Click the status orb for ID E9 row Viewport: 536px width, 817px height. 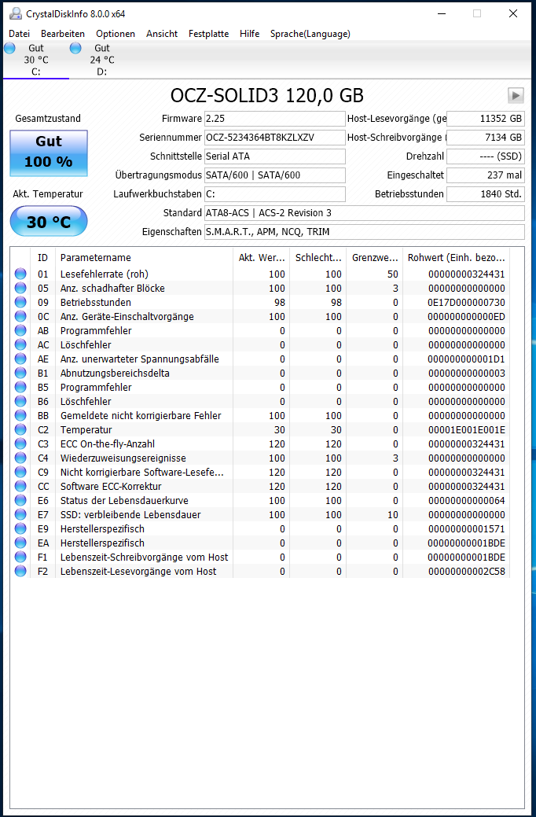(x=20, y=528)
